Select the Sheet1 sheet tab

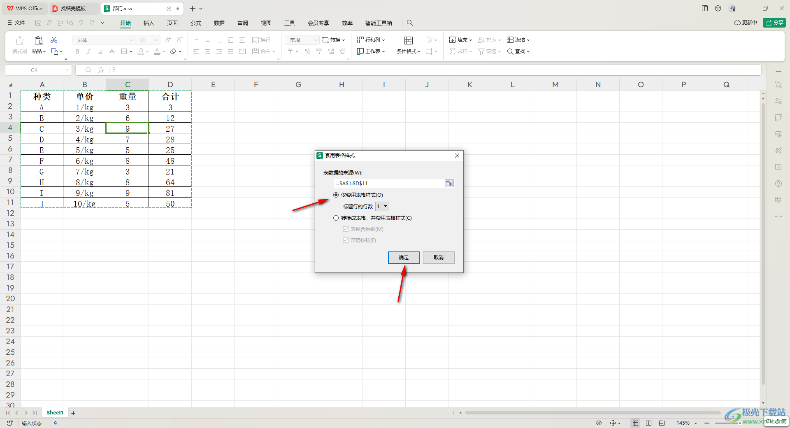[x=55, y=413]
